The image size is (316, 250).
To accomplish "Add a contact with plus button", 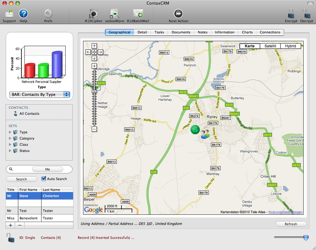I will [11, 225].
